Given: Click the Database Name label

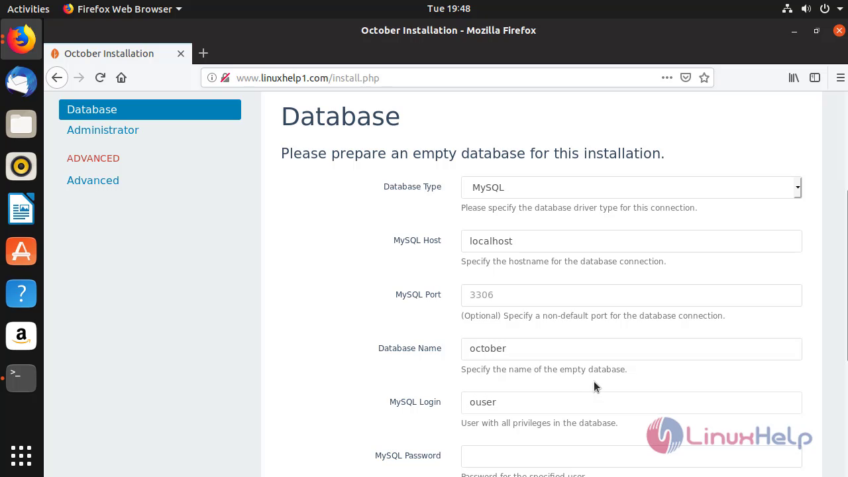Looking at the screenshot, I should coord(409,348).
